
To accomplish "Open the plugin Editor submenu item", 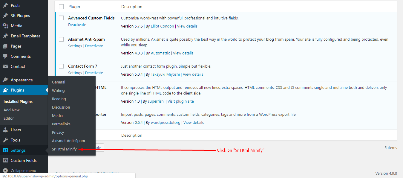I will (9, 118).
